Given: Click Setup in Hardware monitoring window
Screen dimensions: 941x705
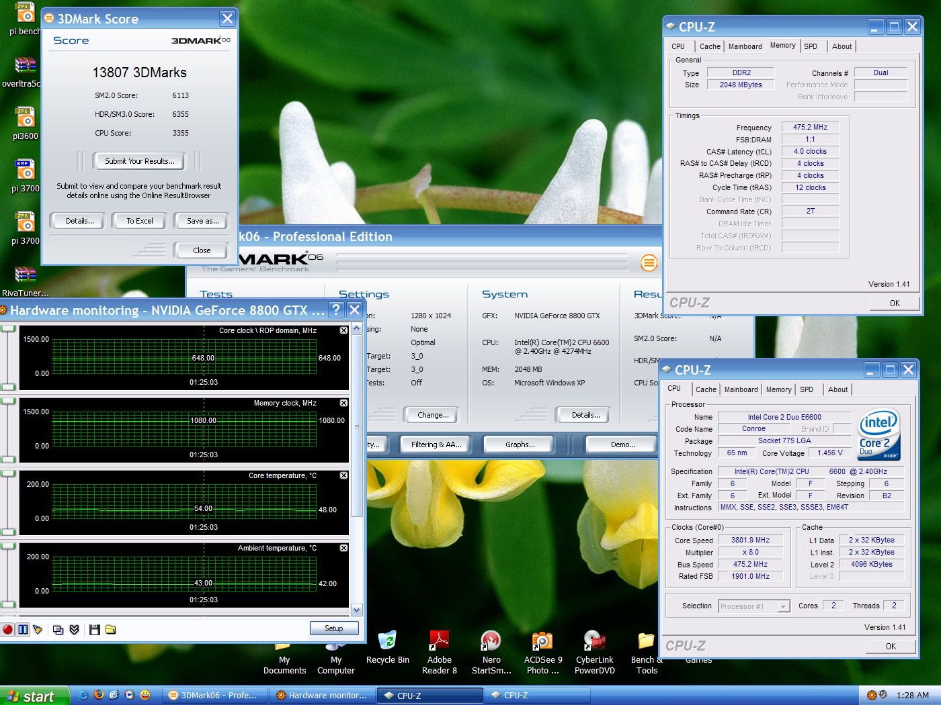Looking at the screenshot, I should [x=333, y=628].
